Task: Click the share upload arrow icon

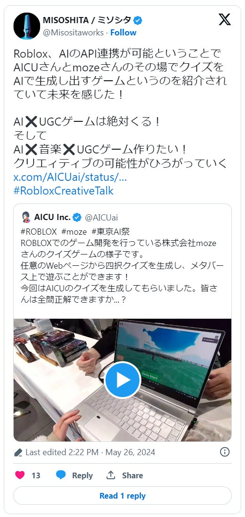Action: point(111,475)
